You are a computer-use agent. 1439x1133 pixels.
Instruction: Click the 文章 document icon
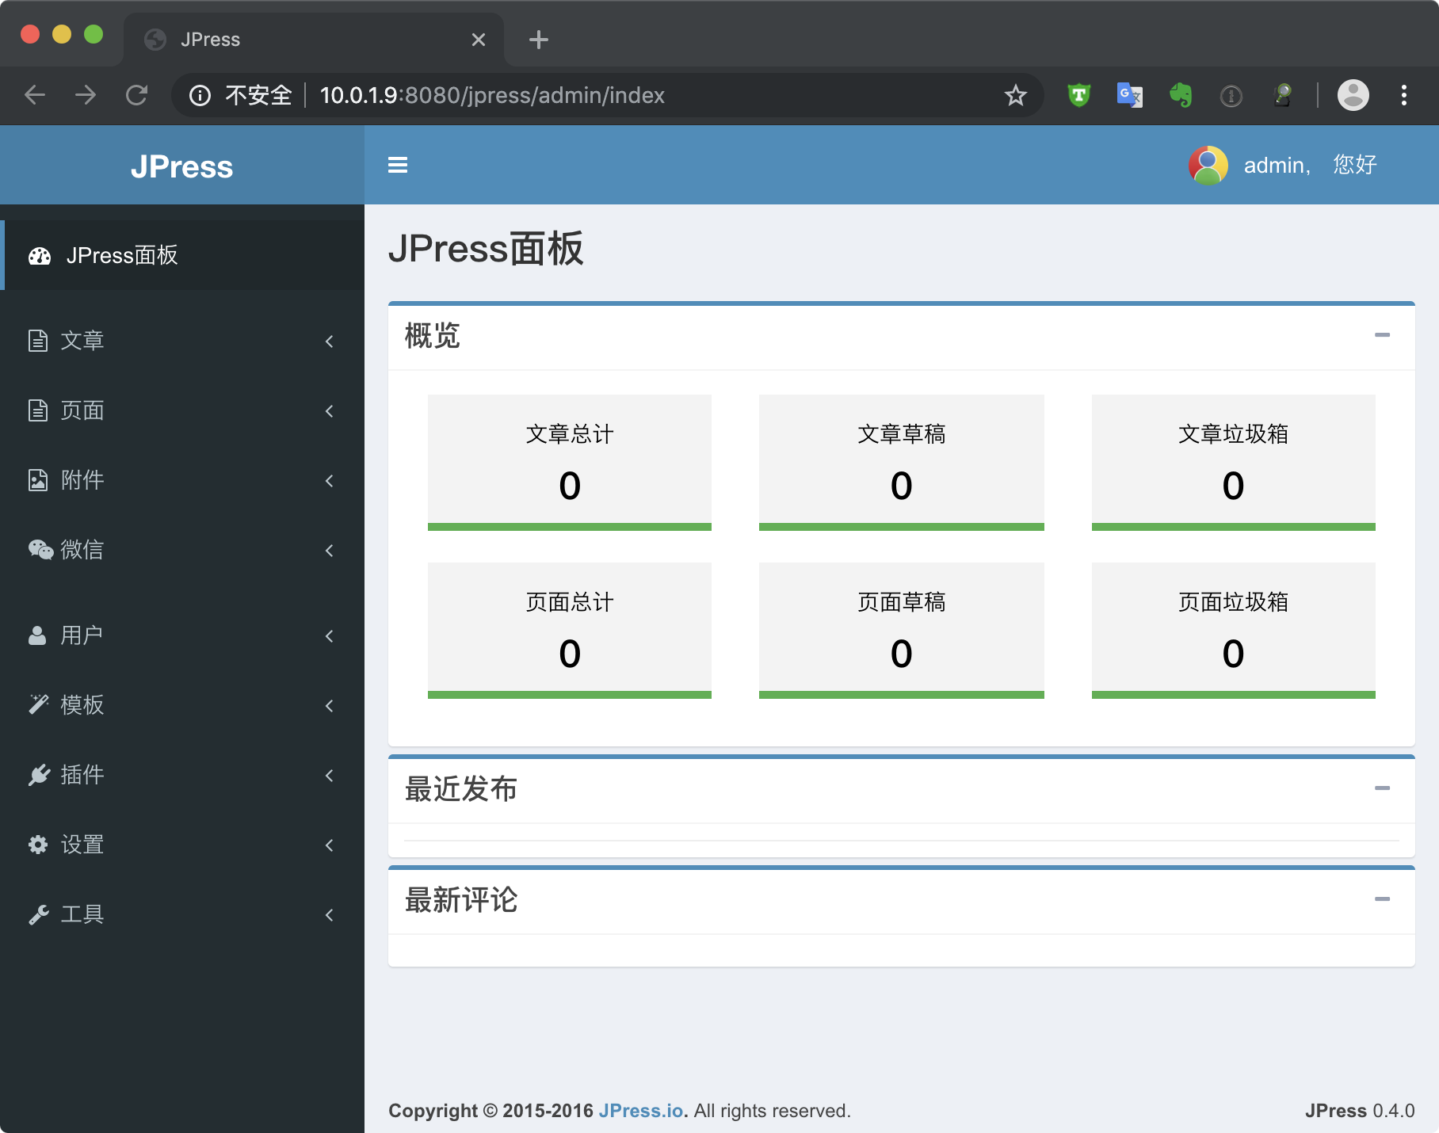pyautogui.click(x=38, y=341)
